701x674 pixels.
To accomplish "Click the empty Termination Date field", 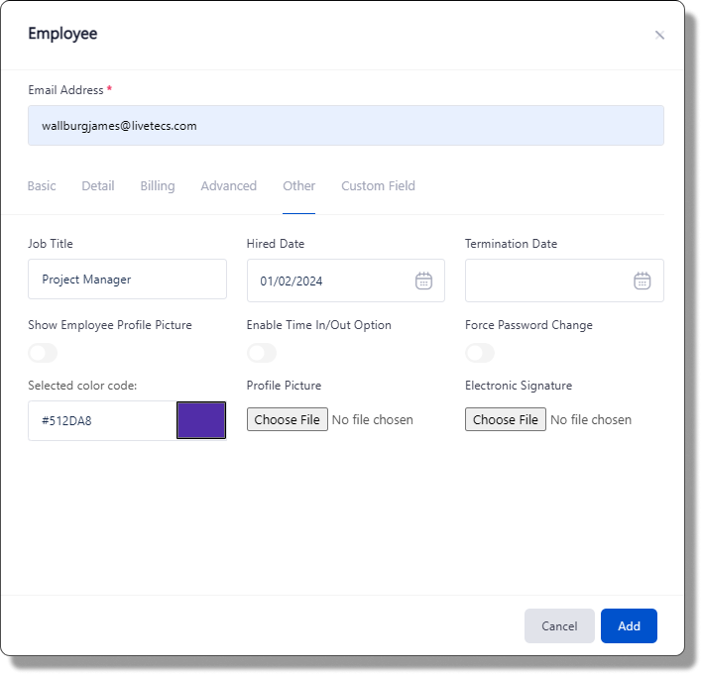I will (564, 281).
